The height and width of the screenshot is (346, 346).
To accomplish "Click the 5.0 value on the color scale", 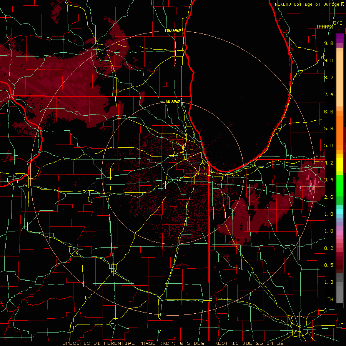I will pos(329,146).
